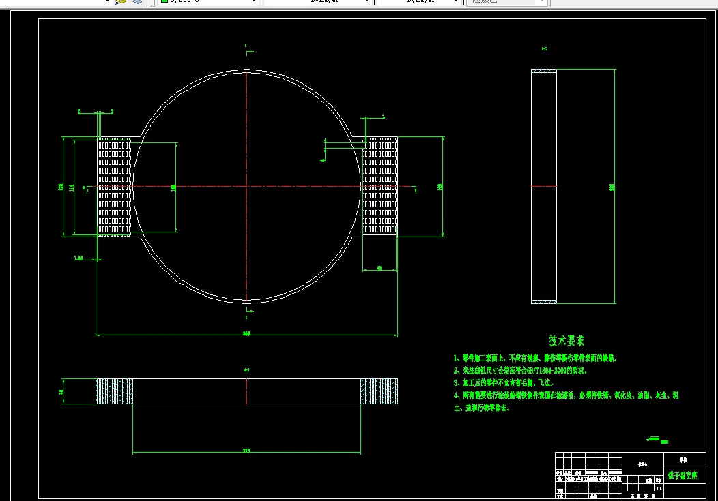The width and height of the screenshot is (718, 501).
Task: Select the bottom overall width dimension of main view
Action: coord(246,335)
